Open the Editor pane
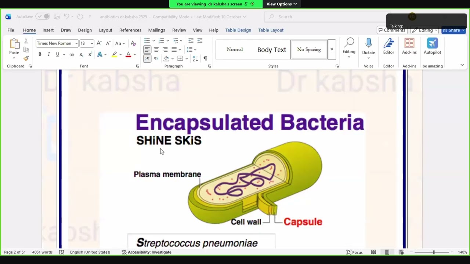Screen dimensions: 470x264 pyautogui.click(x=388, y=47)
